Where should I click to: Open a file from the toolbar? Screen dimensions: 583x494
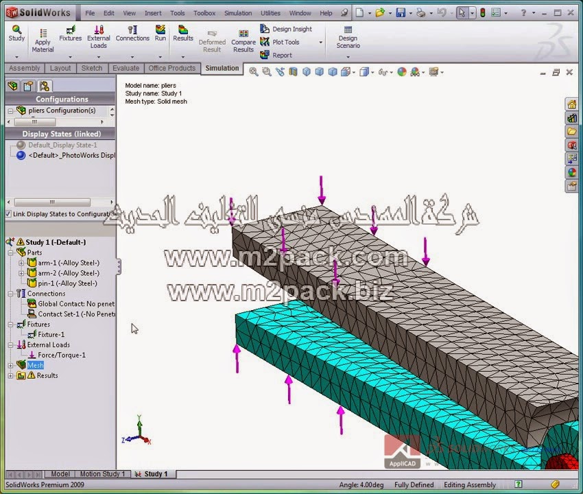point(379,13)
